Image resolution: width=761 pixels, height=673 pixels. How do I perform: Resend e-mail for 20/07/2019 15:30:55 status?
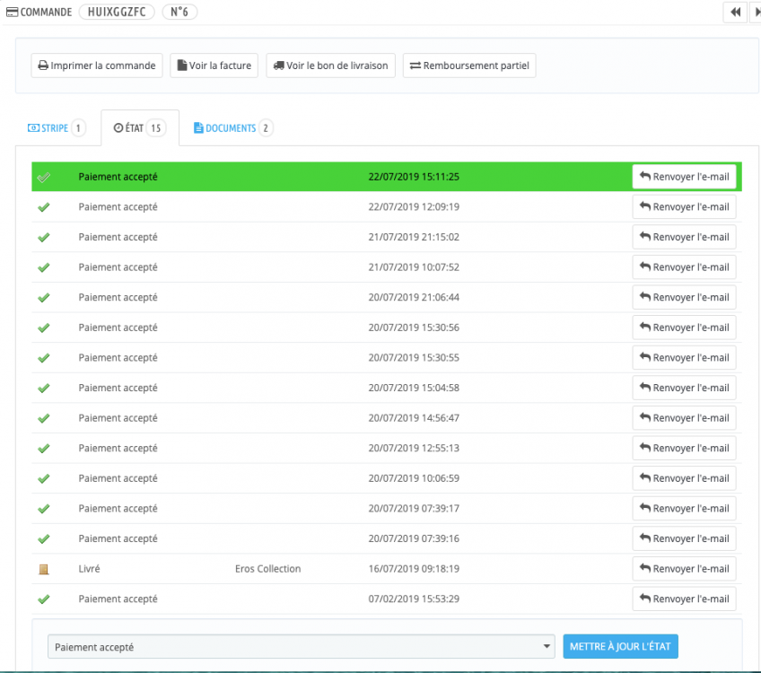685,358
